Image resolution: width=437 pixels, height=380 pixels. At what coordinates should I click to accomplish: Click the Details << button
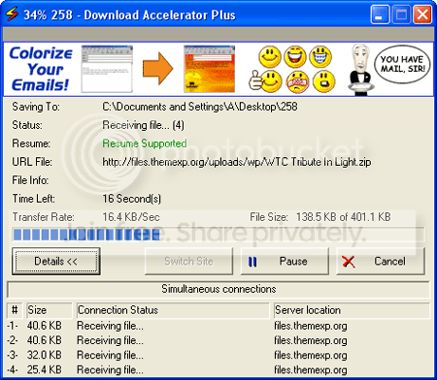pos(56,261)
